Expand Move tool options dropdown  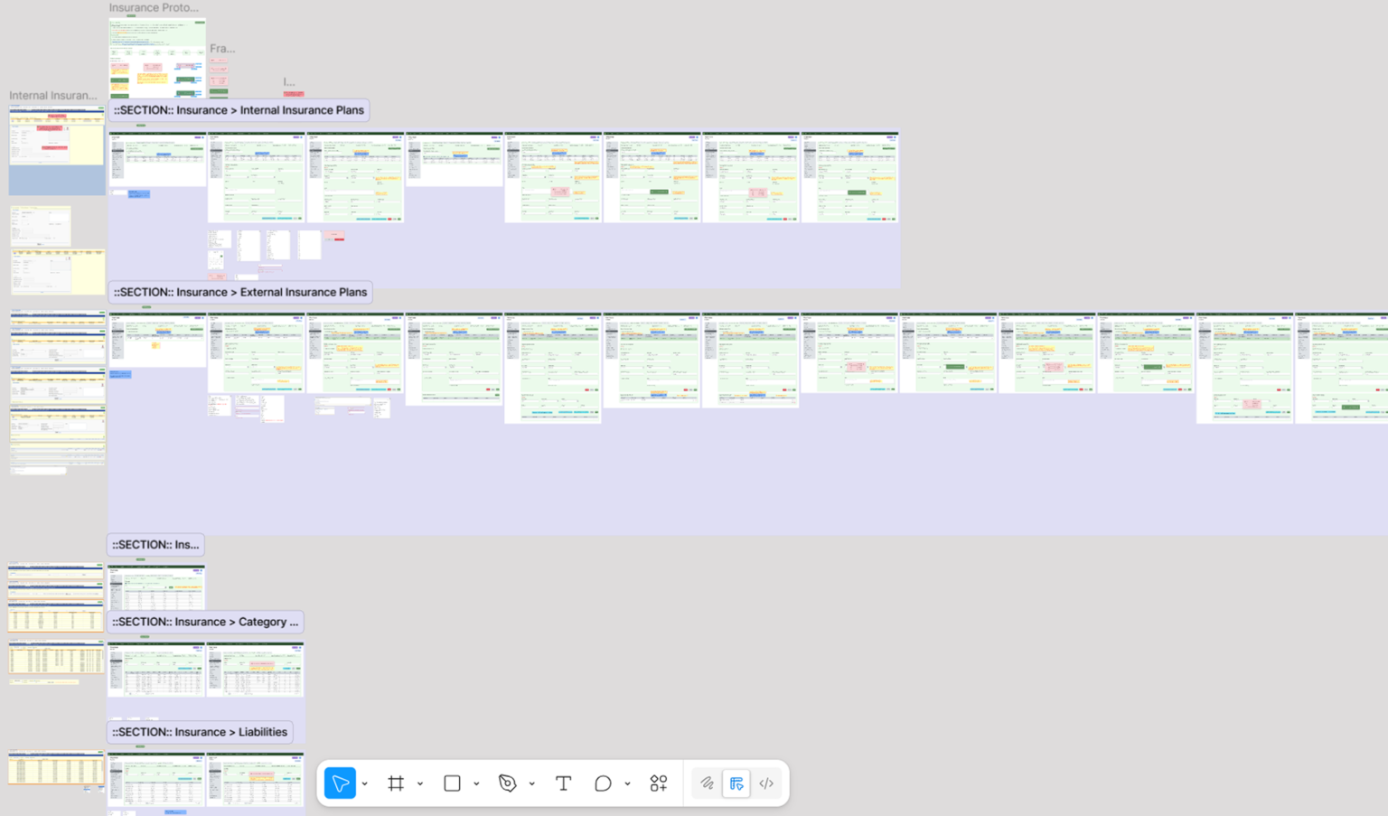(x=365, y=784)
